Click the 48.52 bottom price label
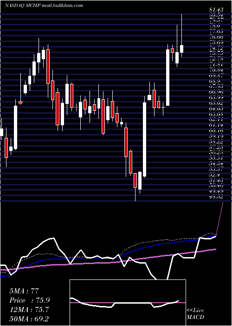232x326 pixels. pos(216,197)
